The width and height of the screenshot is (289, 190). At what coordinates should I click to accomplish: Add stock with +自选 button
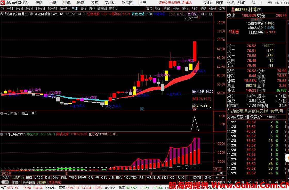tap(213, 9)
